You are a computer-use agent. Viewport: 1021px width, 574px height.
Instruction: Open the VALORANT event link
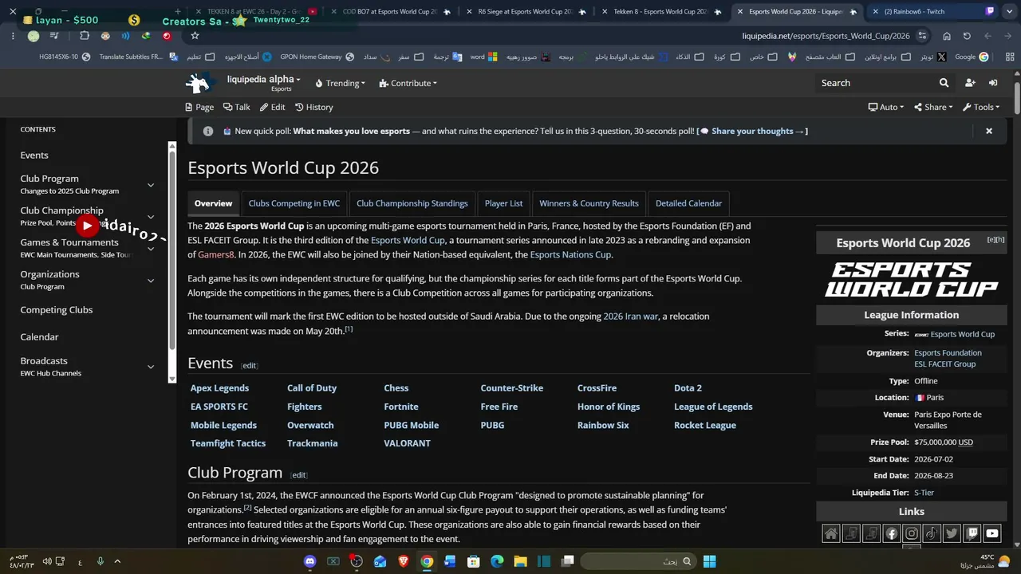click(407, 443)
